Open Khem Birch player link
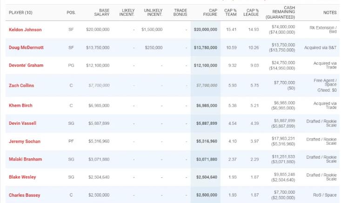The image size is (341, 203). (x=20, y=105)
